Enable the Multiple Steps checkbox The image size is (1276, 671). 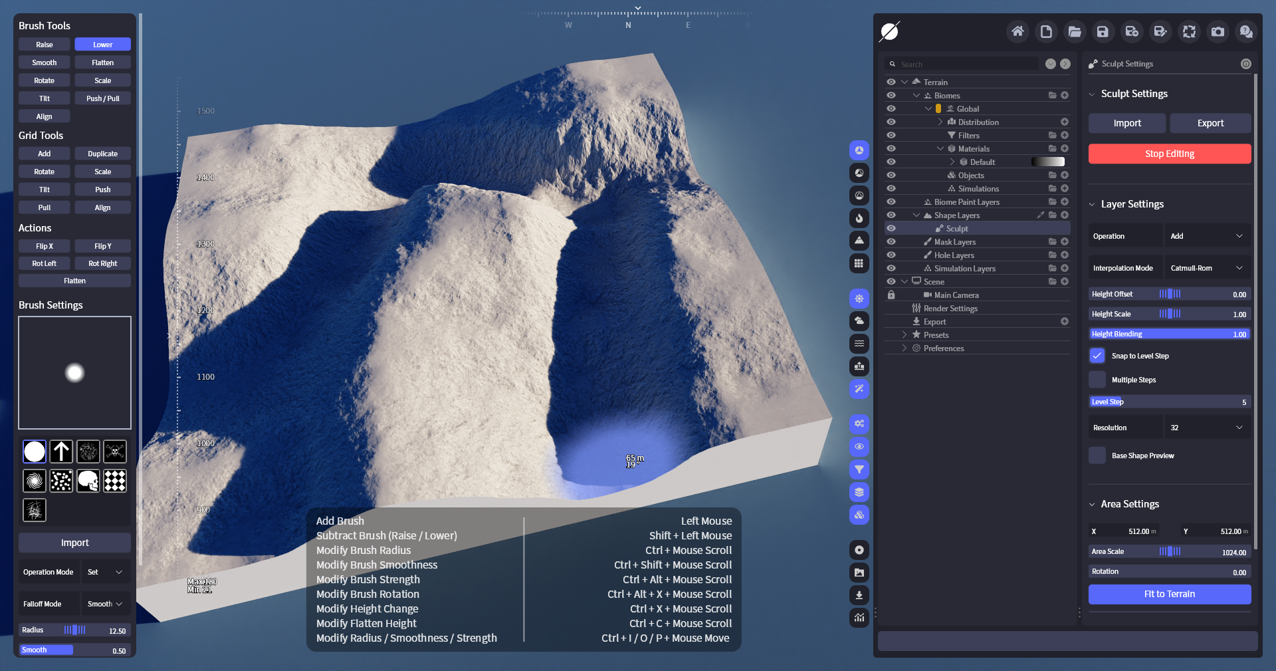pyautogui.click(x=1097, y=380)
